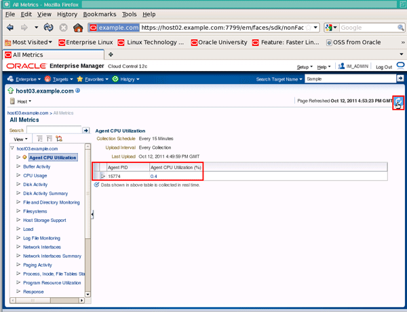This screenshot has width=407, height=312.
Task: Open the Oracle University bookmark
Action: pos(219,42)
